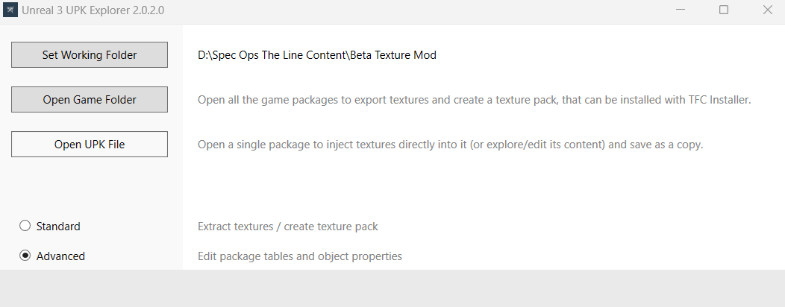Click the gray status bar at the bottom
The width and height of the screenshot is (785, 307).
392,288
